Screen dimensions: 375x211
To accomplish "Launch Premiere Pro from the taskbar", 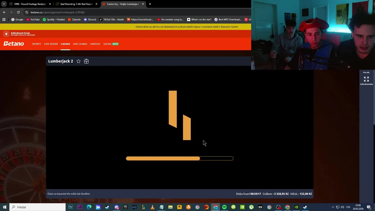I will point(80,207).
